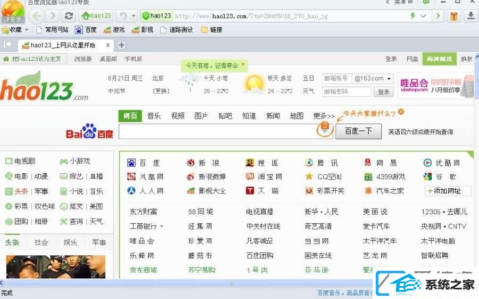Open the 常用网站 bookmark
479x299 pixels.
(52, 30)
